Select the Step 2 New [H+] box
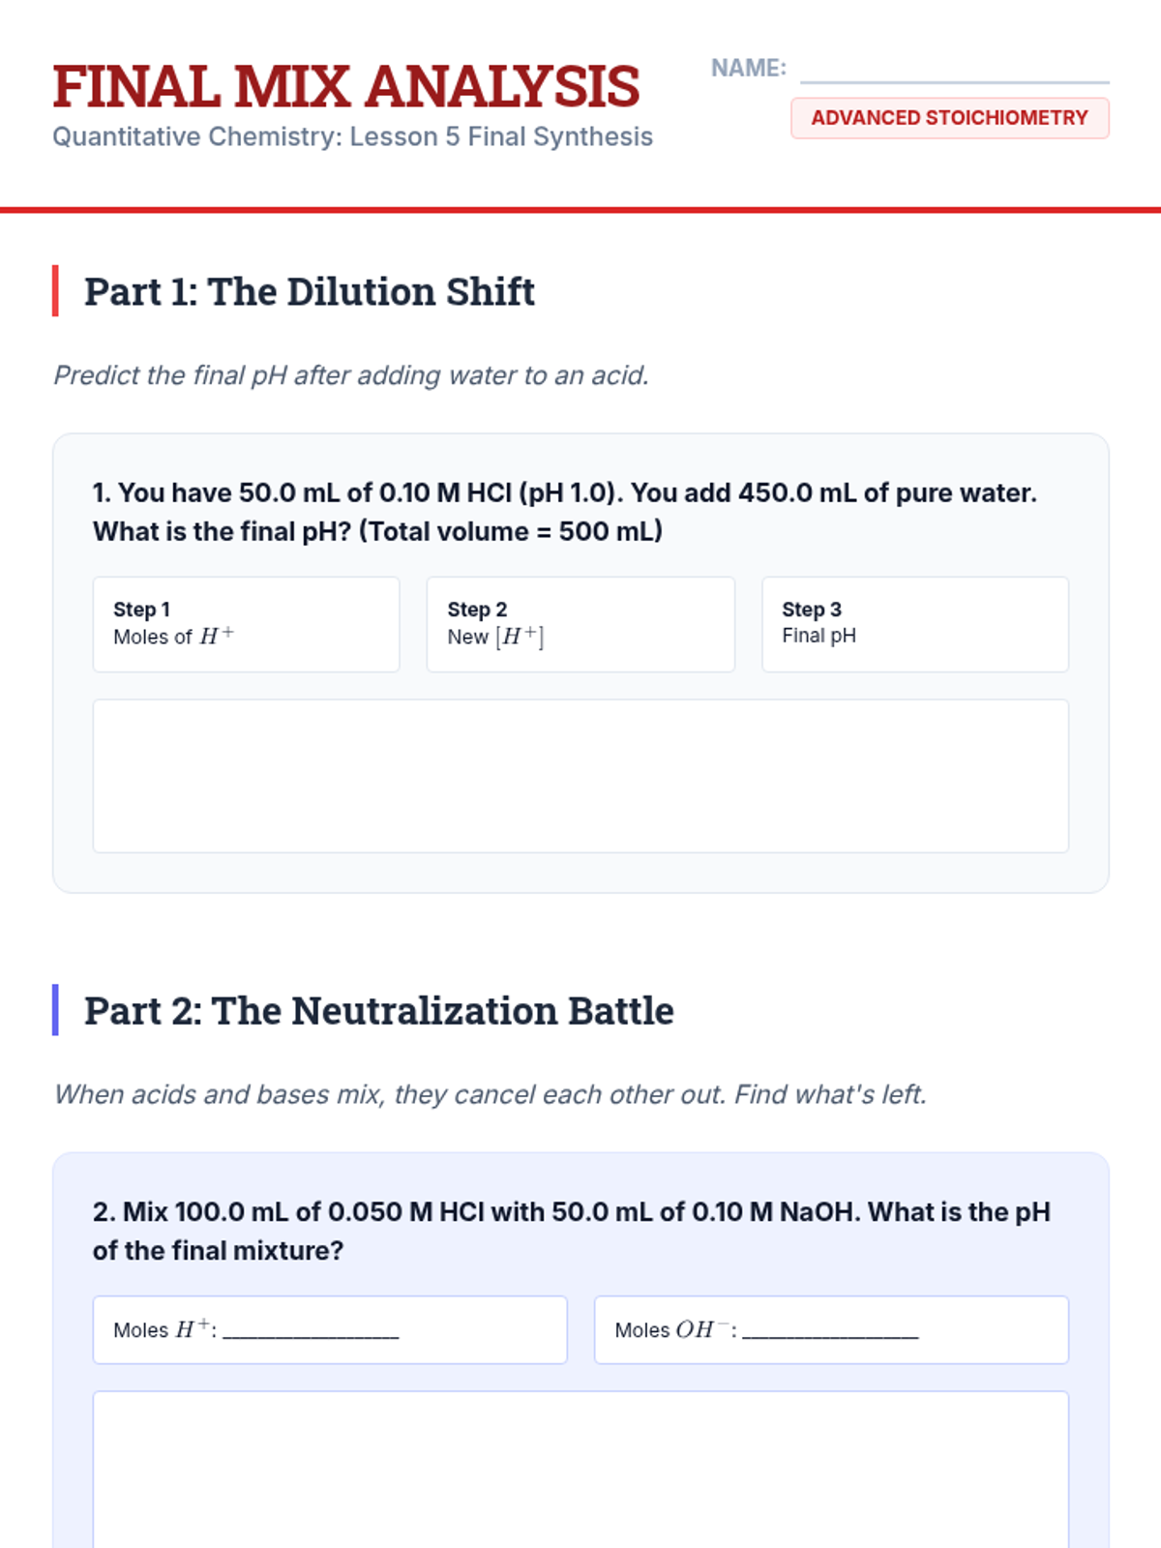 point(580,624)
